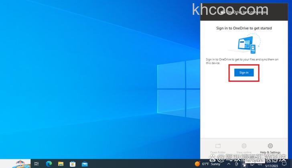Expand the hidden system tray icons chevron
Image resolution: width=292 pixels, height=168 pixels.
point(229,164)
